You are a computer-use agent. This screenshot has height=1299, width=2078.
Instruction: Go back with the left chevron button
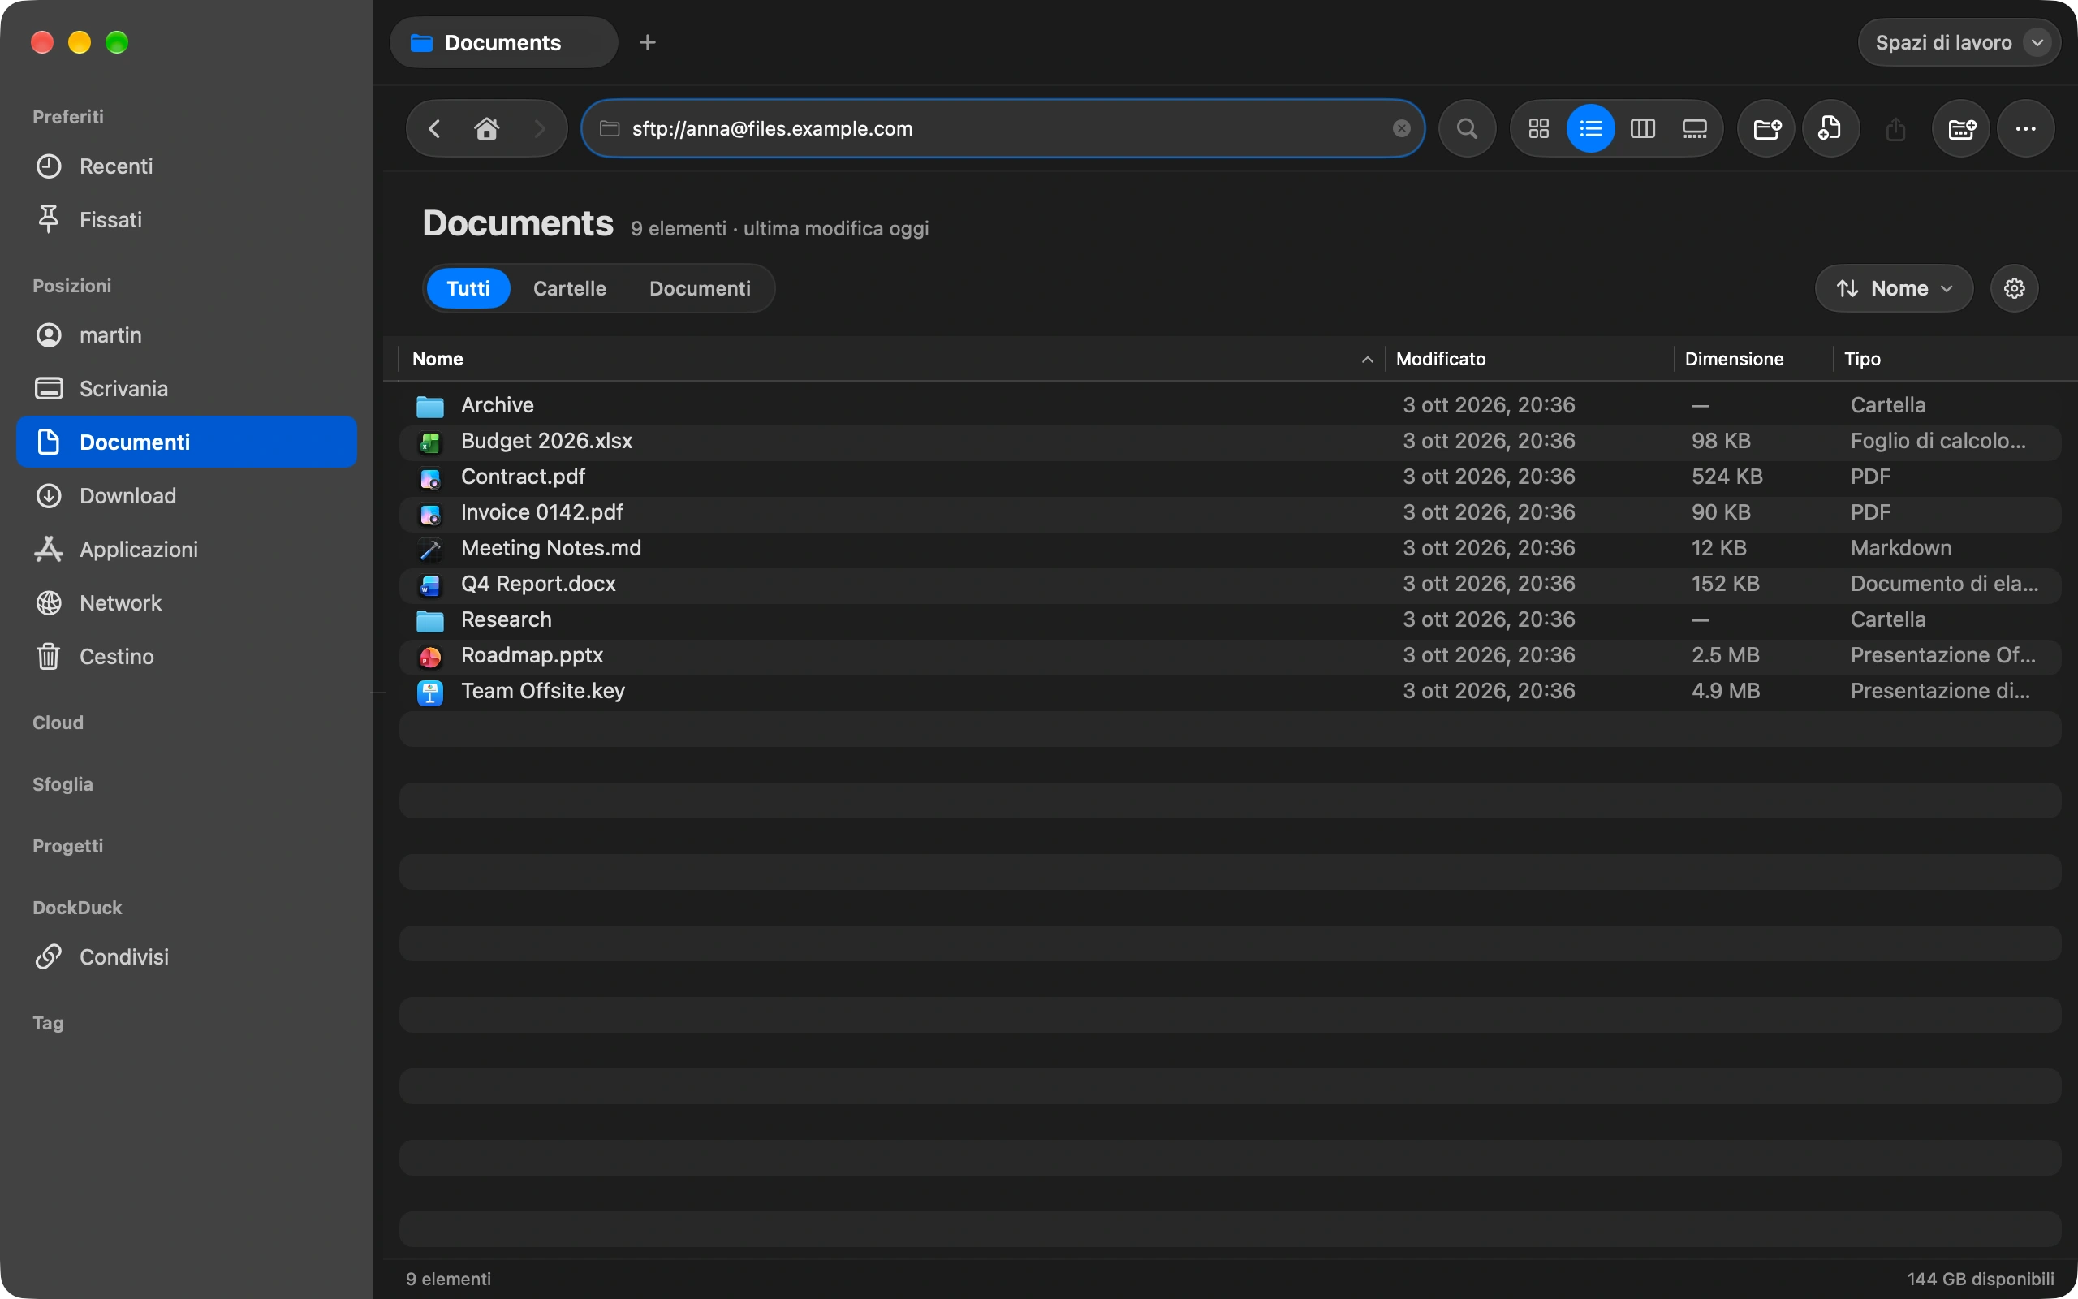[434, 129]
